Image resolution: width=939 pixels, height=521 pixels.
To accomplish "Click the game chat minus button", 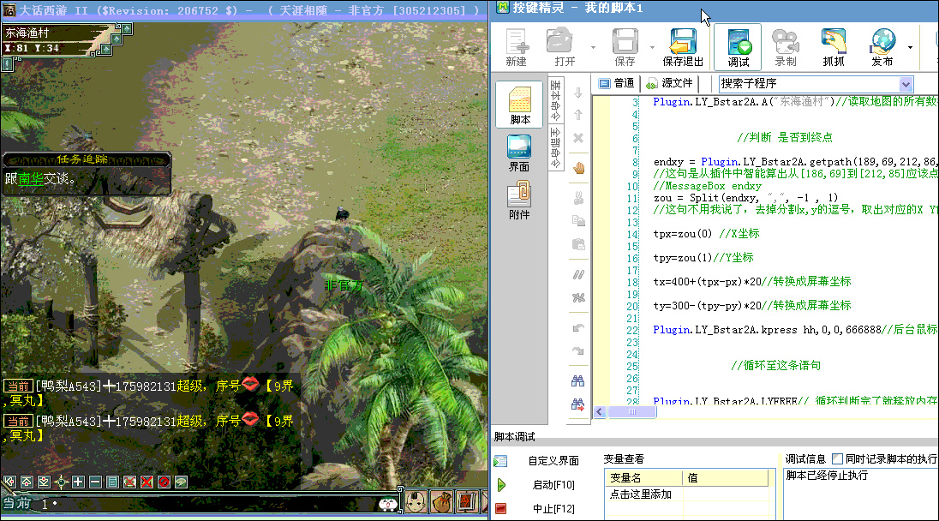I will [x=95, y=482].
